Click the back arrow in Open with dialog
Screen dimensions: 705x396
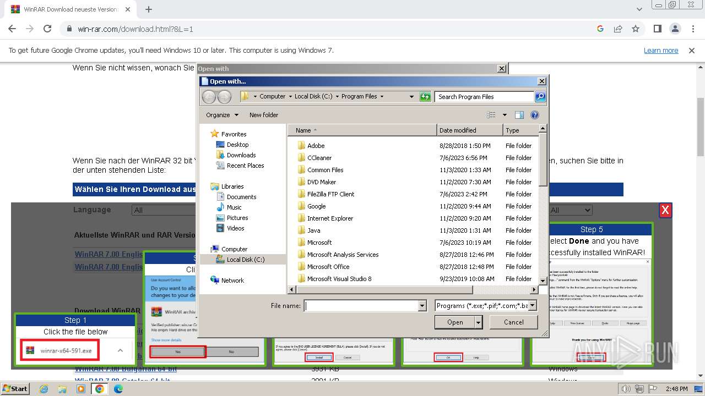click(x=209, y=97)
